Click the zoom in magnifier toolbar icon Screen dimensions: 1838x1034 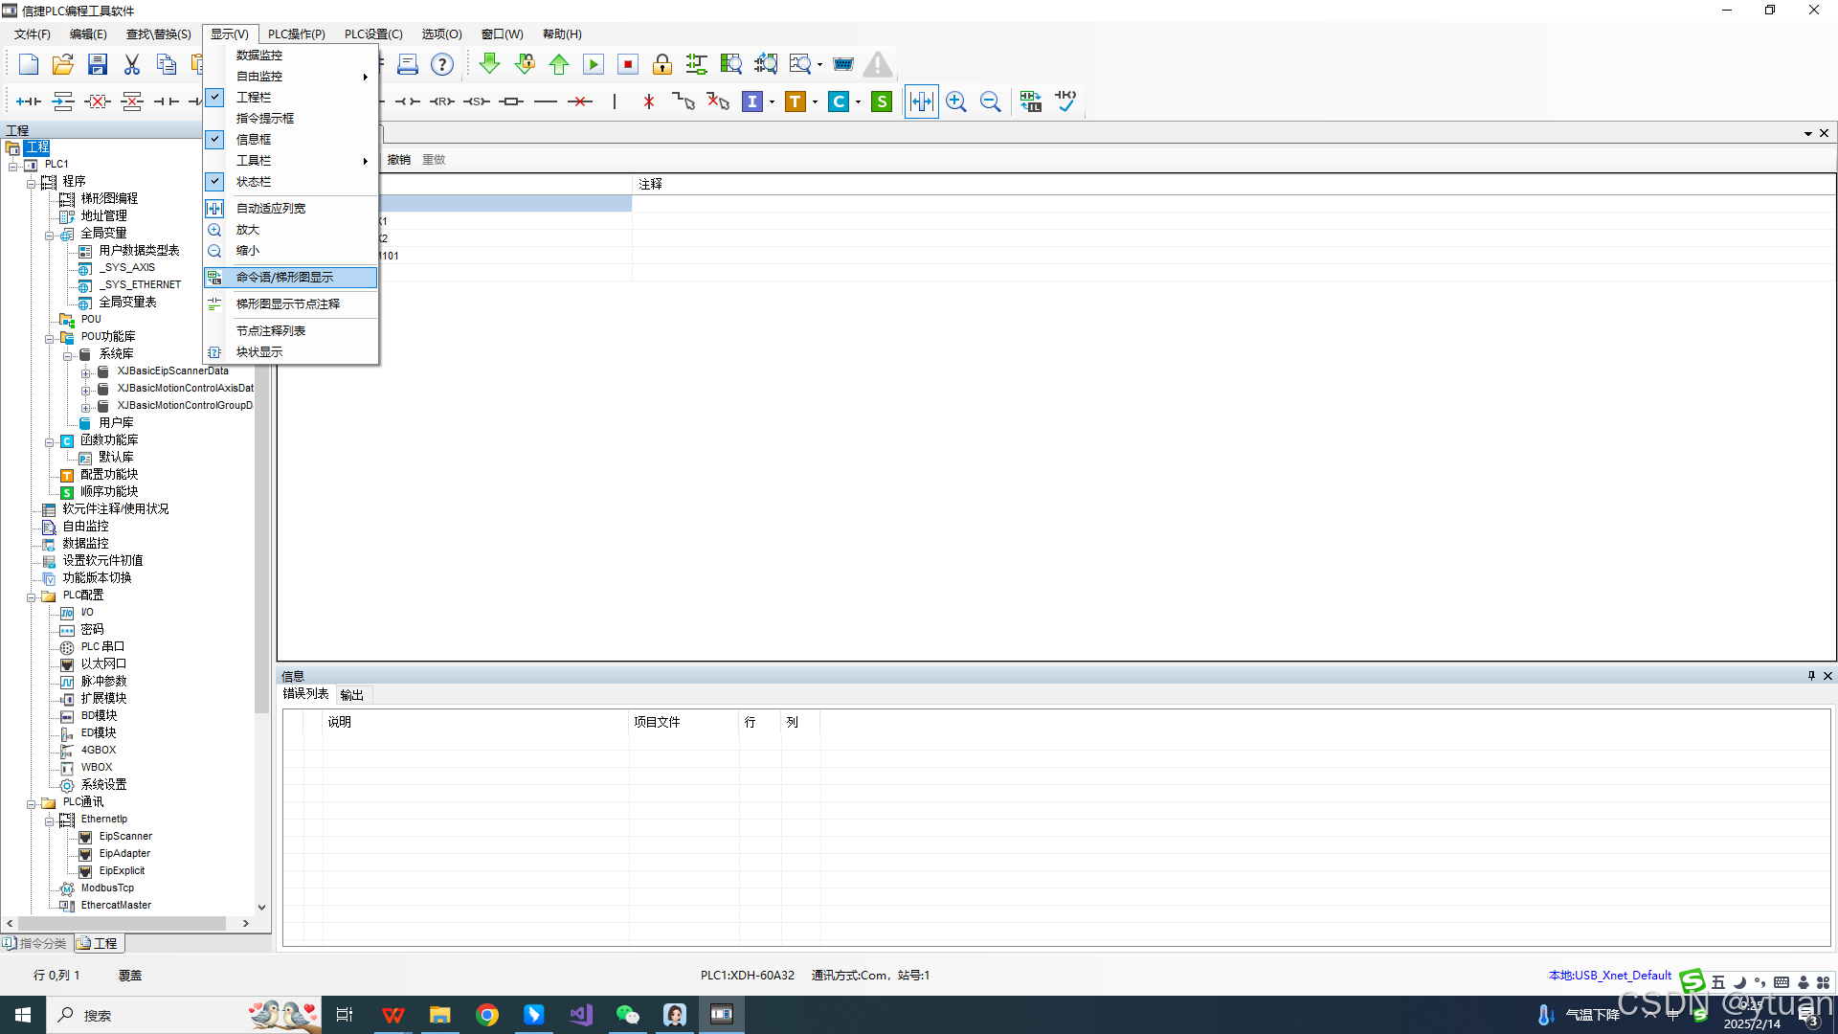coord(955,101)
